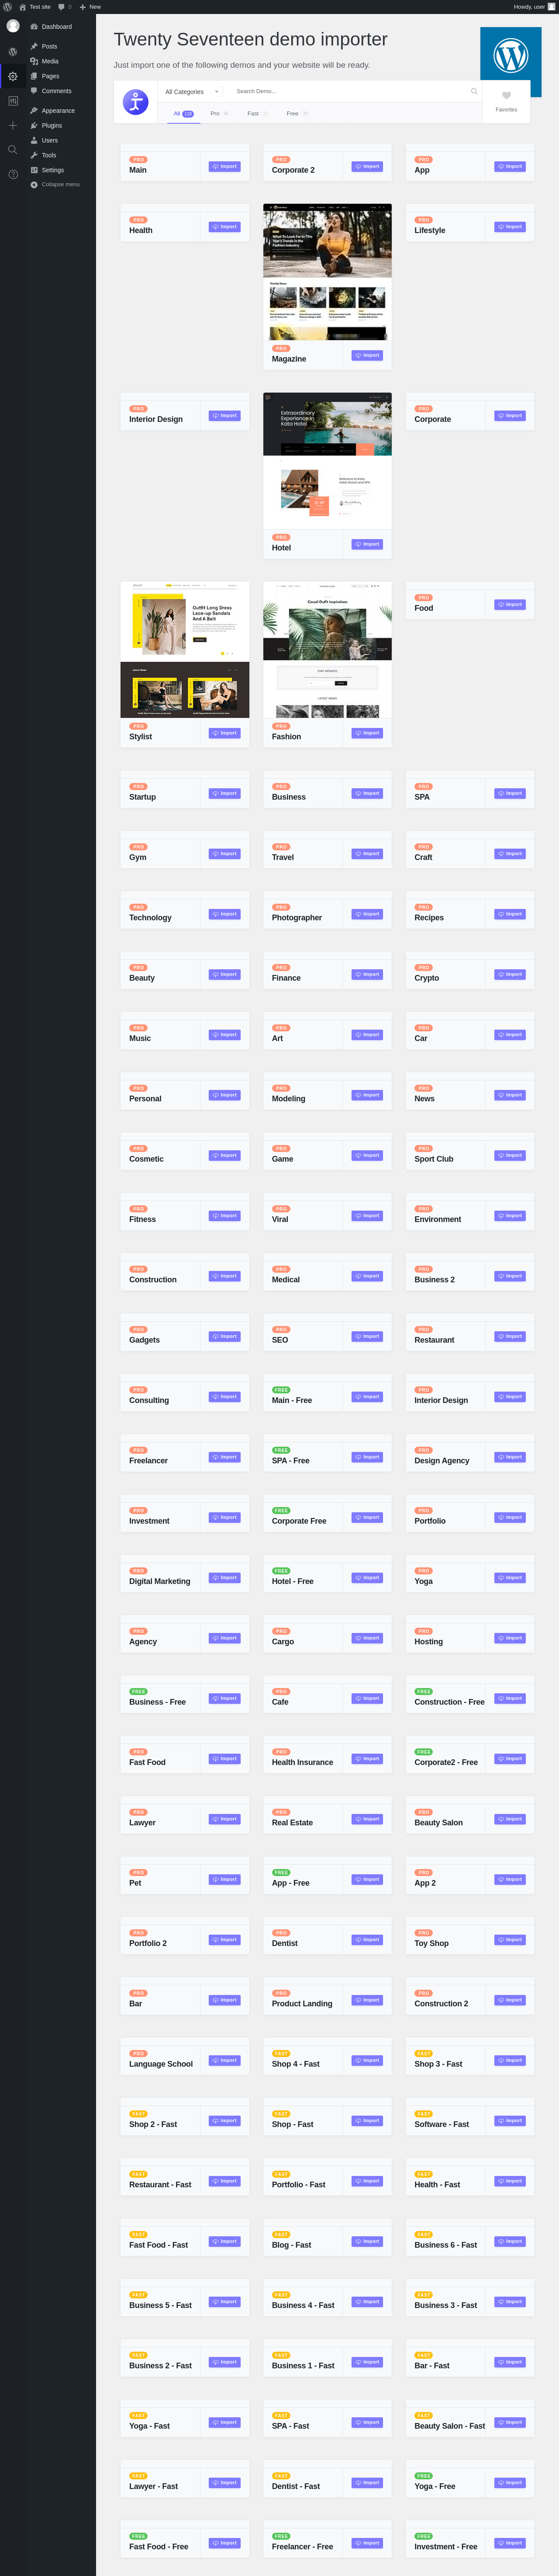Import the Photographer demo
This screenshot has height=2576, width=559.
367,914
